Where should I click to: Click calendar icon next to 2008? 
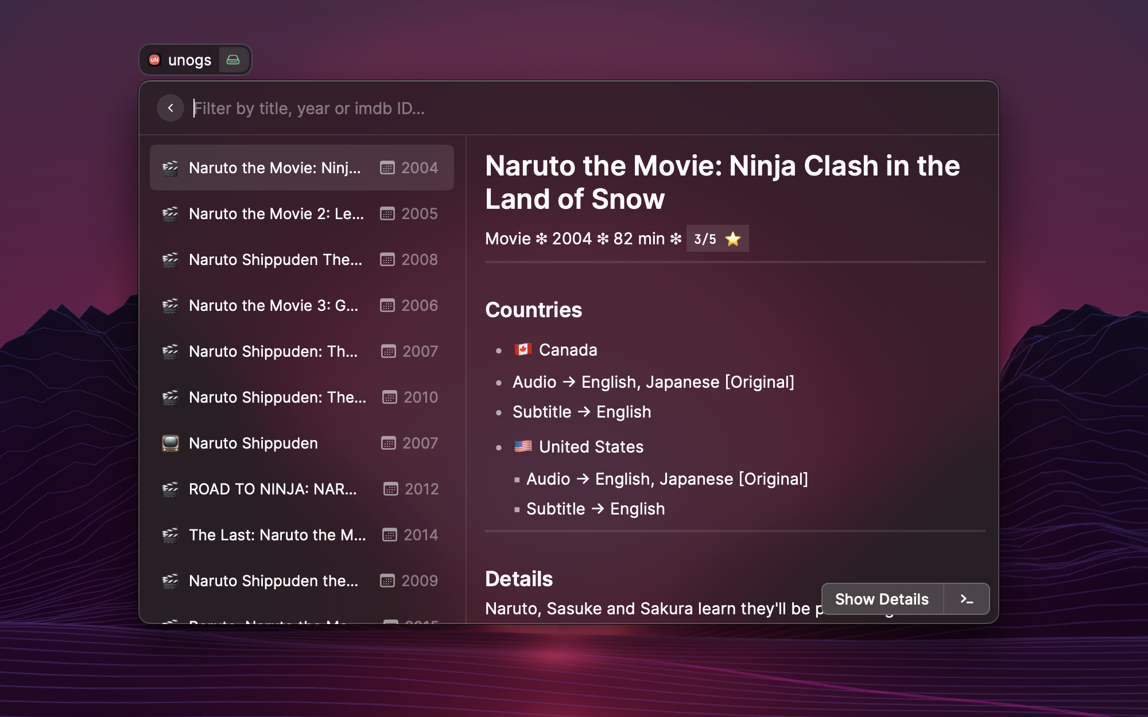pyautogui.click(x=387, y=260)
